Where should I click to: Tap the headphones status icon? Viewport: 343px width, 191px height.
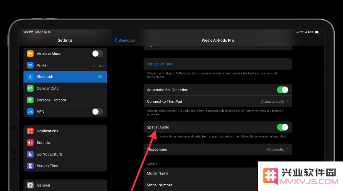coord(306,32)
